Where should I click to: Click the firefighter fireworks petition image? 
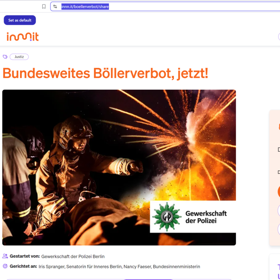(x=119, y=167)
